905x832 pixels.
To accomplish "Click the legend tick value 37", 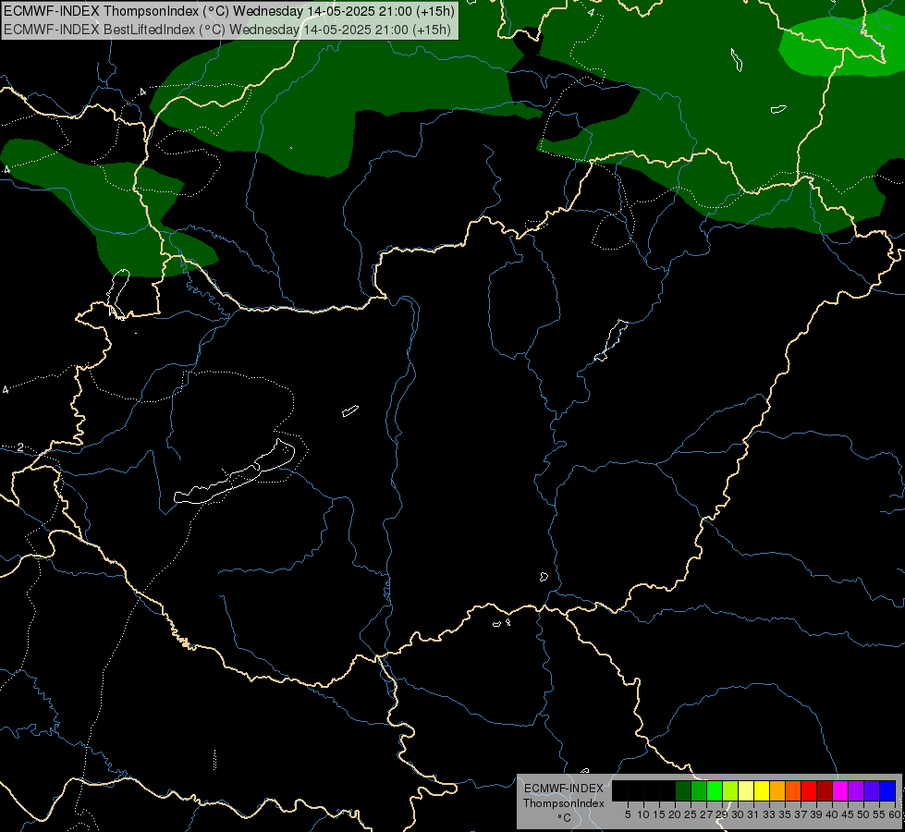I will pos(801,814).
